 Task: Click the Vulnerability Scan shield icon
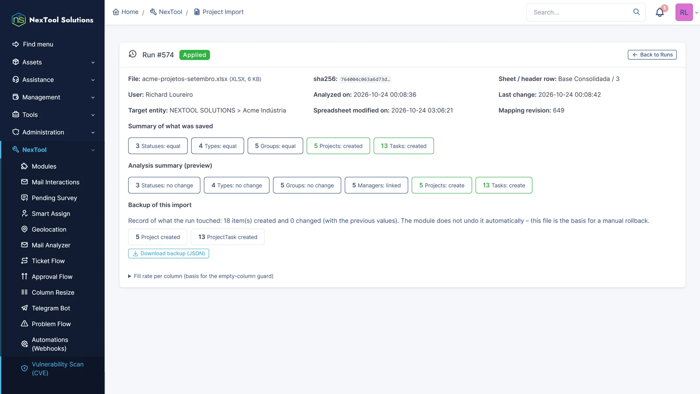coord(24,369)
